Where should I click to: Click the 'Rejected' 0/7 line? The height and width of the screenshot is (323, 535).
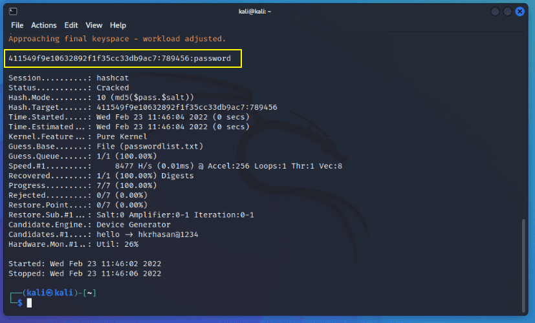click(78, 196)
